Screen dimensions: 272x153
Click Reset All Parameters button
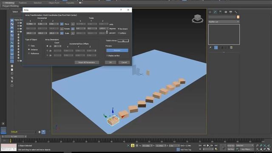[87, 62]
